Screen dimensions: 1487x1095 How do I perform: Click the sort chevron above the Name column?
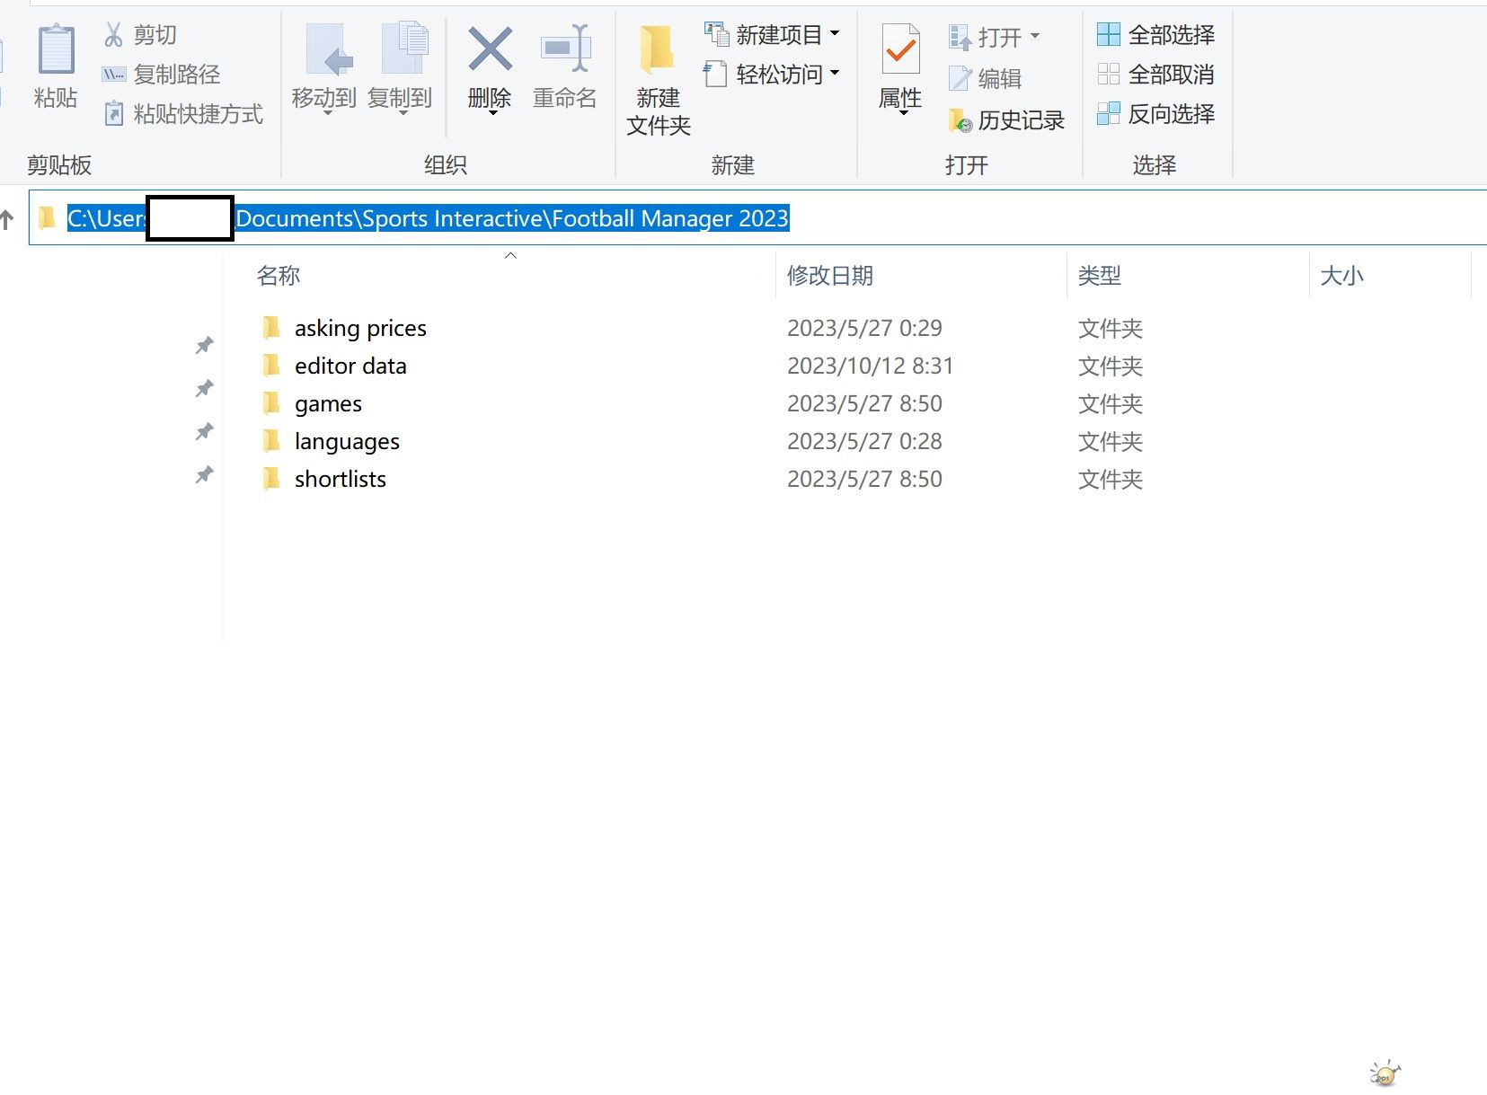[510, 256]
